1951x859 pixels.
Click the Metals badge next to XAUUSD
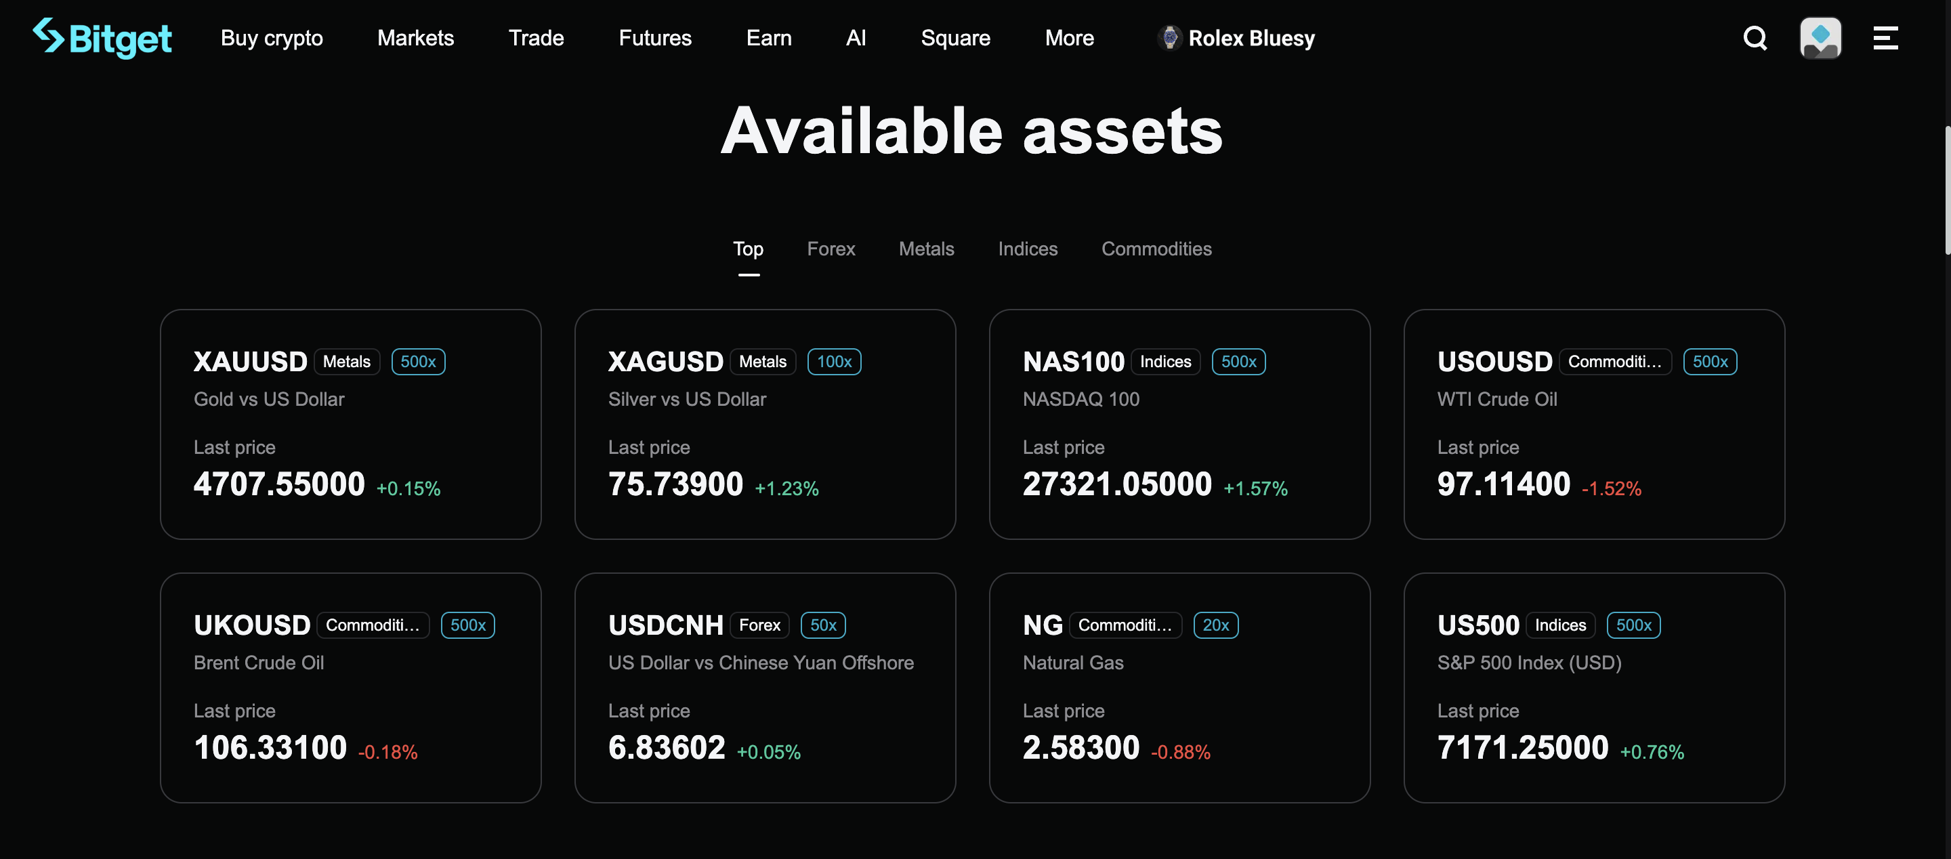[x=346, y=361]
